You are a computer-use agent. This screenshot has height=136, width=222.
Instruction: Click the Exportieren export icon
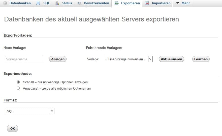pyautogui.click(x=116, y=3)
